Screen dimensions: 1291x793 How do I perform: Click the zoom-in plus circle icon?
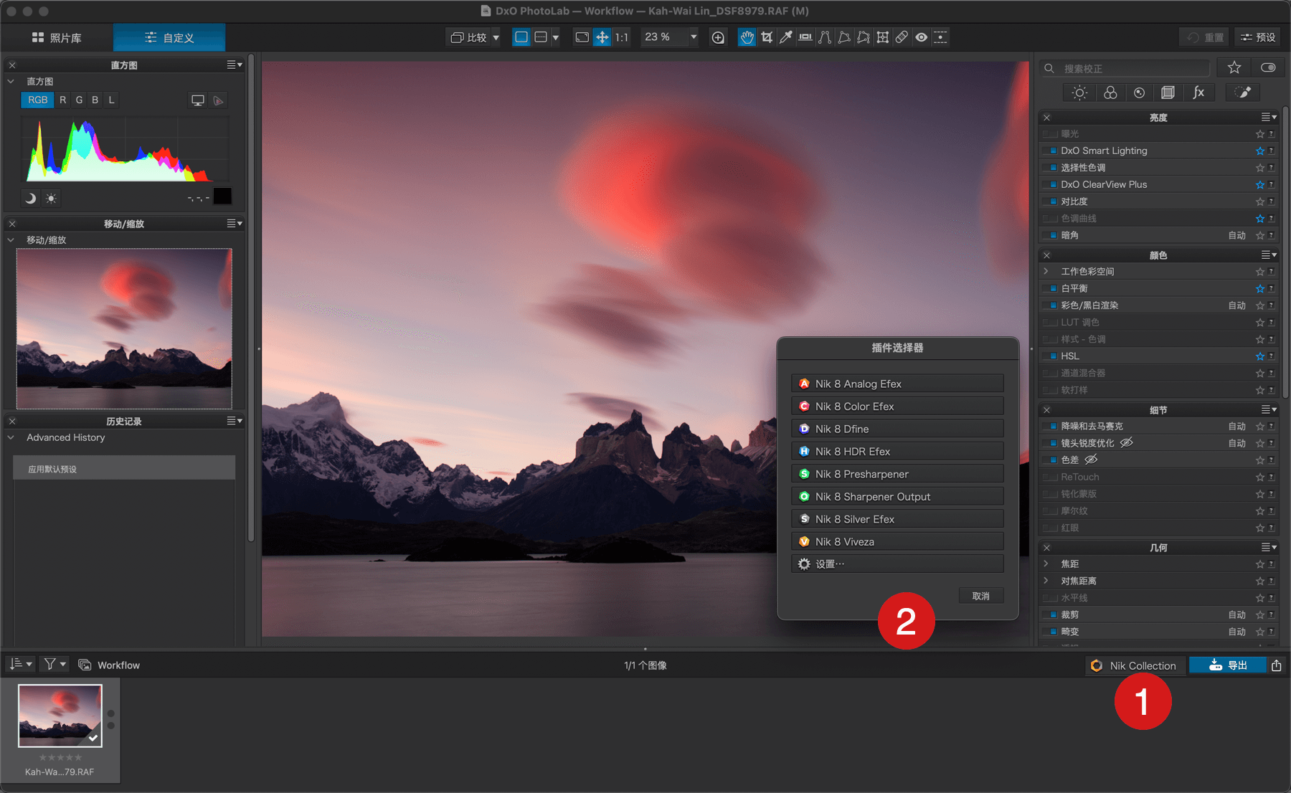point(718,37)
